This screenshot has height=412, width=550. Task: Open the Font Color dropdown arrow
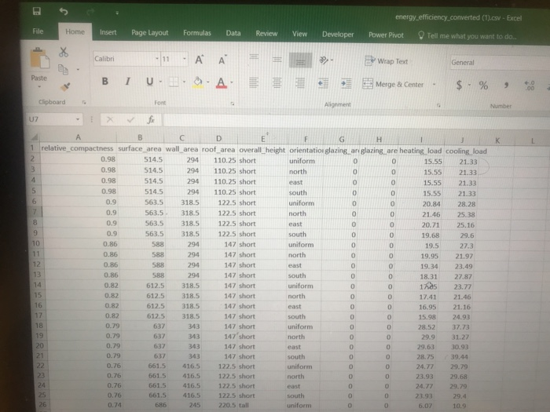click(232, 83)
